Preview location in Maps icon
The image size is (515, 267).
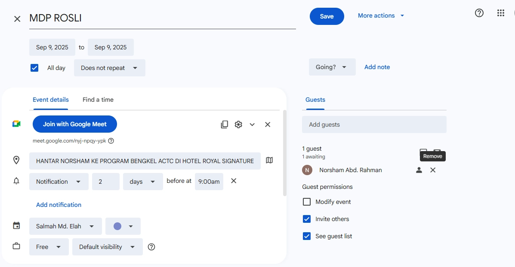(x=269, y=161)
